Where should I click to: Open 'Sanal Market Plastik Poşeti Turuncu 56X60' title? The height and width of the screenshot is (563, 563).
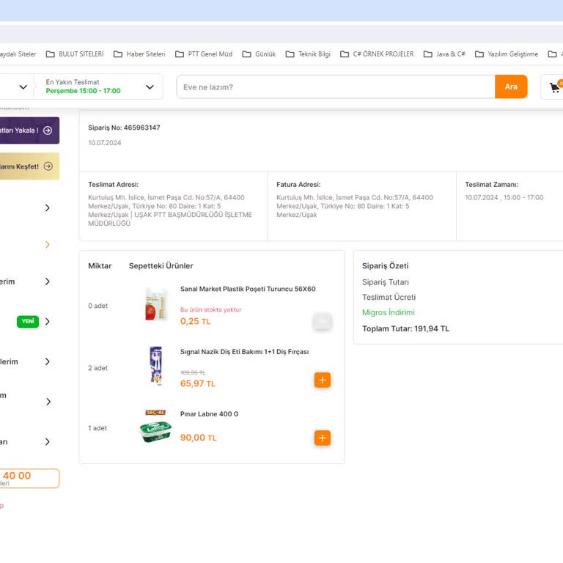(248, 289)
